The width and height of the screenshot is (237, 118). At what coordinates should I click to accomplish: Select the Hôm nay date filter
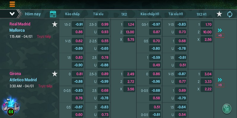(33, 14)
